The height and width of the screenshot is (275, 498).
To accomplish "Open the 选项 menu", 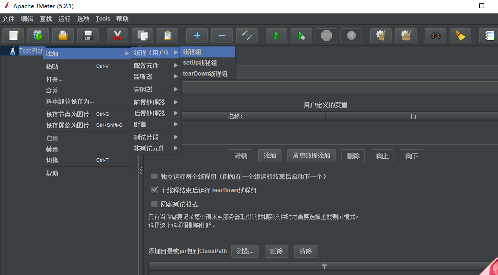I will click(x=83, y=19).
